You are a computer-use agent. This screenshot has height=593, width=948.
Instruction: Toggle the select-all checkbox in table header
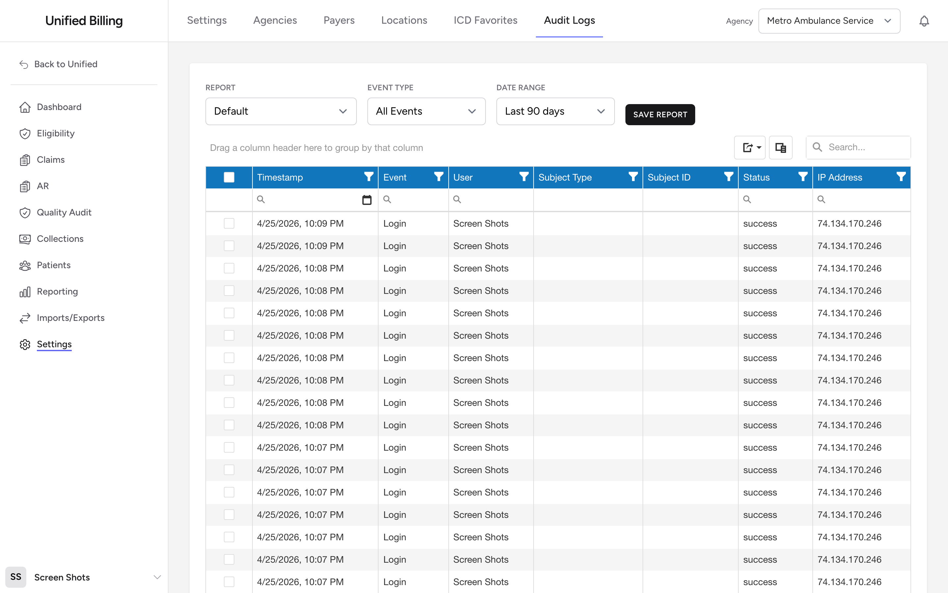pos(229,177)
